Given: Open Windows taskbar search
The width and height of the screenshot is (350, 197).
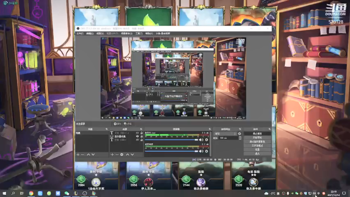Looking at the screenshot, I should 13,193.
